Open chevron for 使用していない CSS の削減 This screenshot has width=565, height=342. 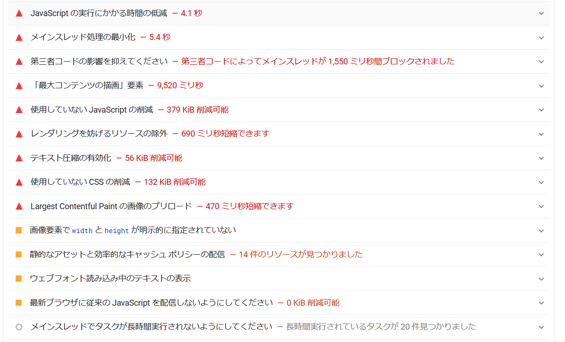(x=541, y=182)
